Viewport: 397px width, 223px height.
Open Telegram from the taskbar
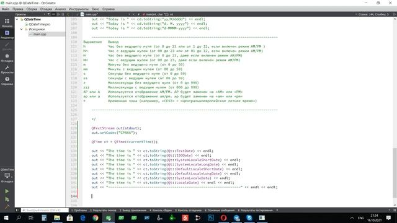[236, 217]
